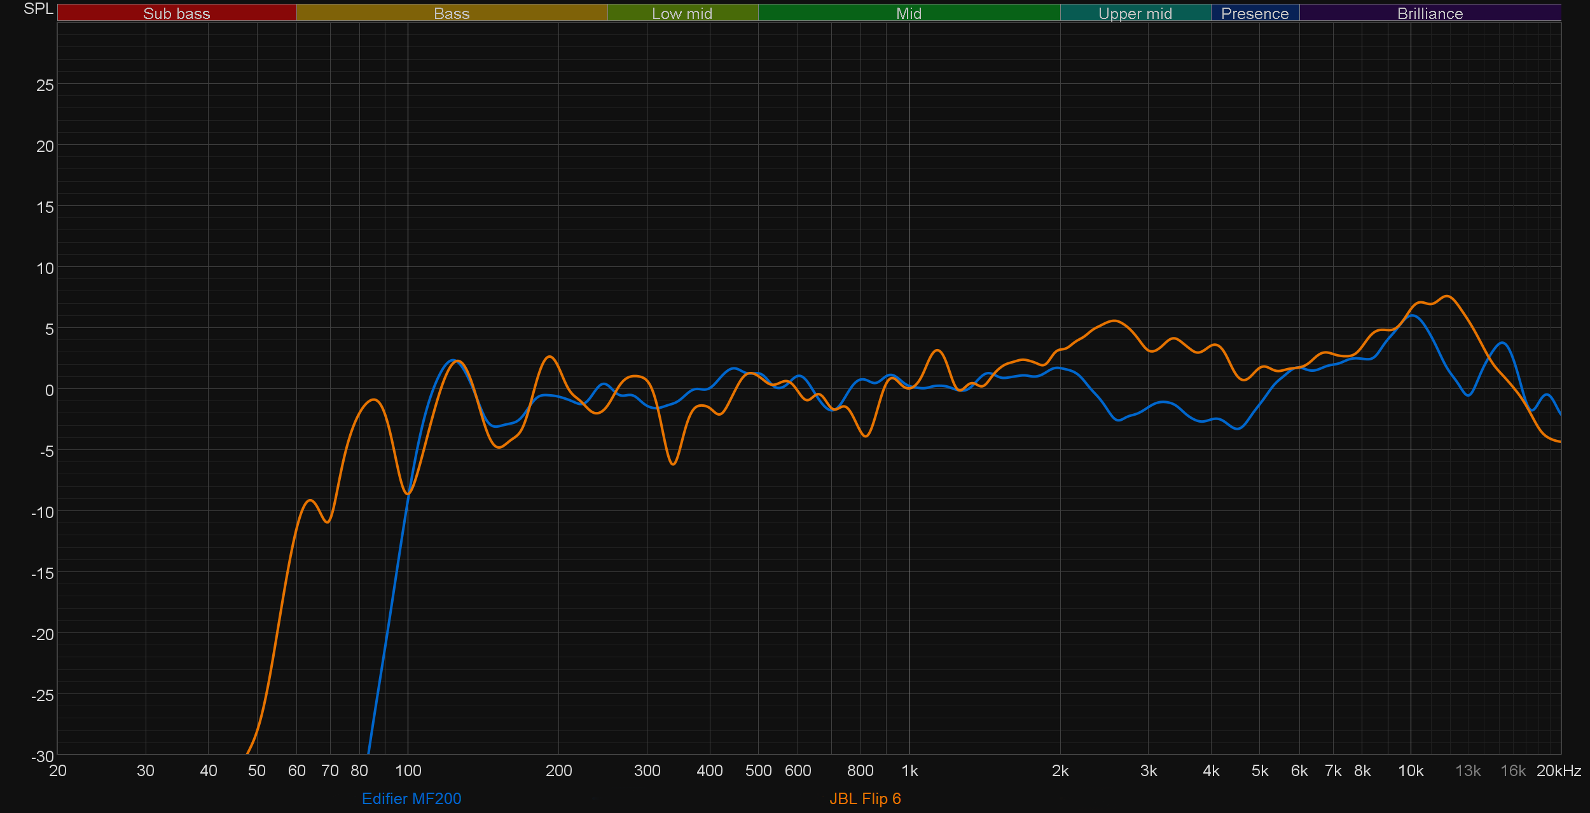Click the 100 Hz axis tick label
Image resolution: width=1590 pixels, height=813 pixels.
(408, 771)
